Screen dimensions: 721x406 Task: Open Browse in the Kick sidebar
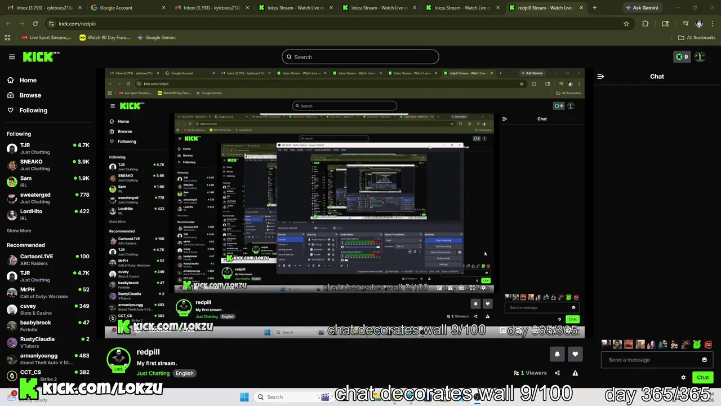point(24,95)
